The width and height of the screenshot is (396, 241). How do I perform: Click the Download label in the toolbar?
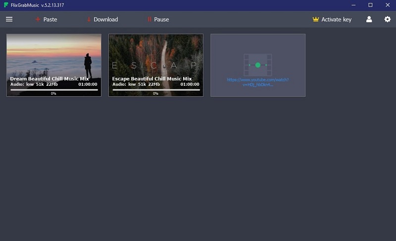(105, 19)
